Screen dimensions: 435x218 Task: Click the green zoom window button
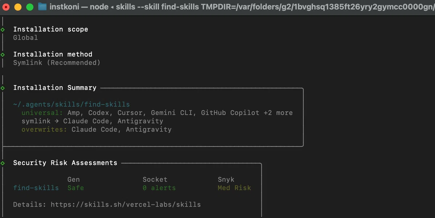(30, 7)
